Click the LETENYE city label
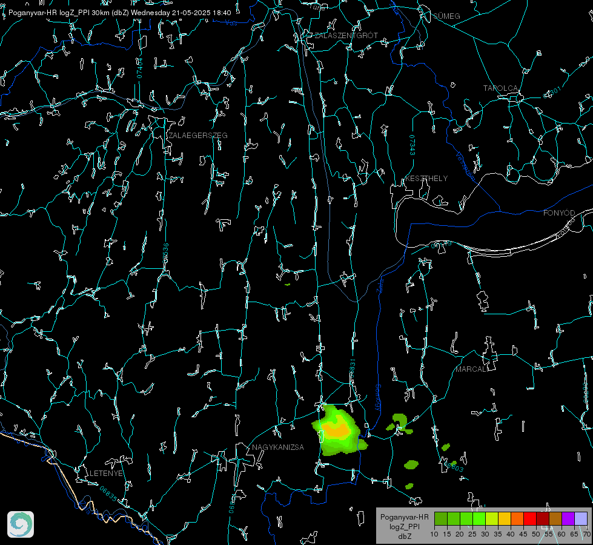Screen dimensions: 593x545 click(106, 474)
